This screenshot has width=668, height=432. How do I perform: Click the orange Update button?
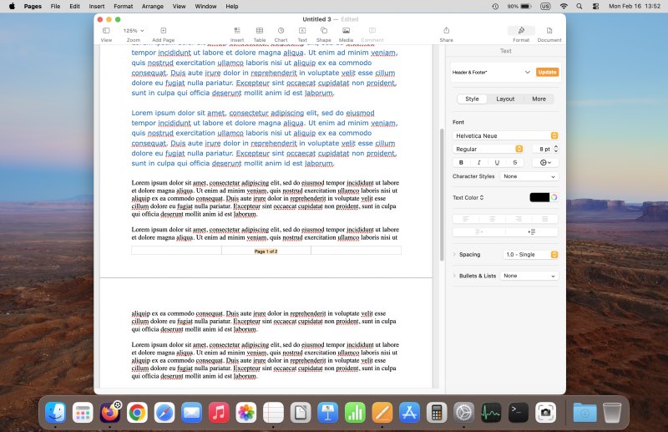click(x=547, y=72)
